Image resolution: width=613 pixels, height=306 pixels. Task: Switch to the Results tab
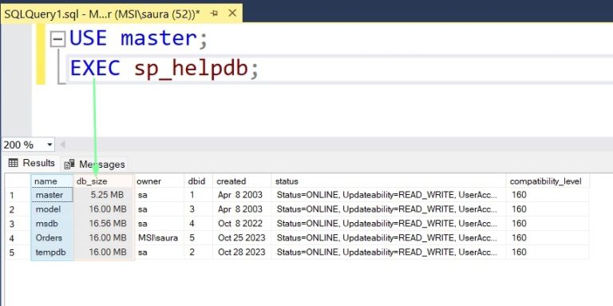coord(32,163)
